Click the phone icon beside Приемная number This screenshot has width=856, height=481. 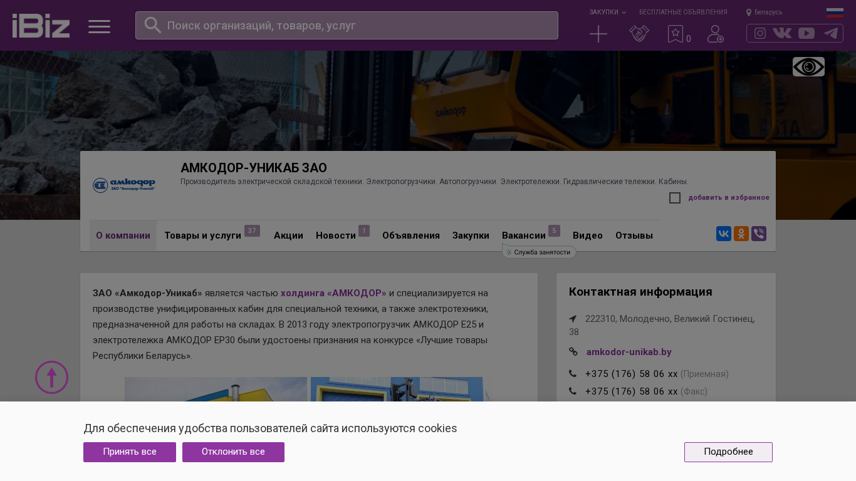[x=573, y=374]
